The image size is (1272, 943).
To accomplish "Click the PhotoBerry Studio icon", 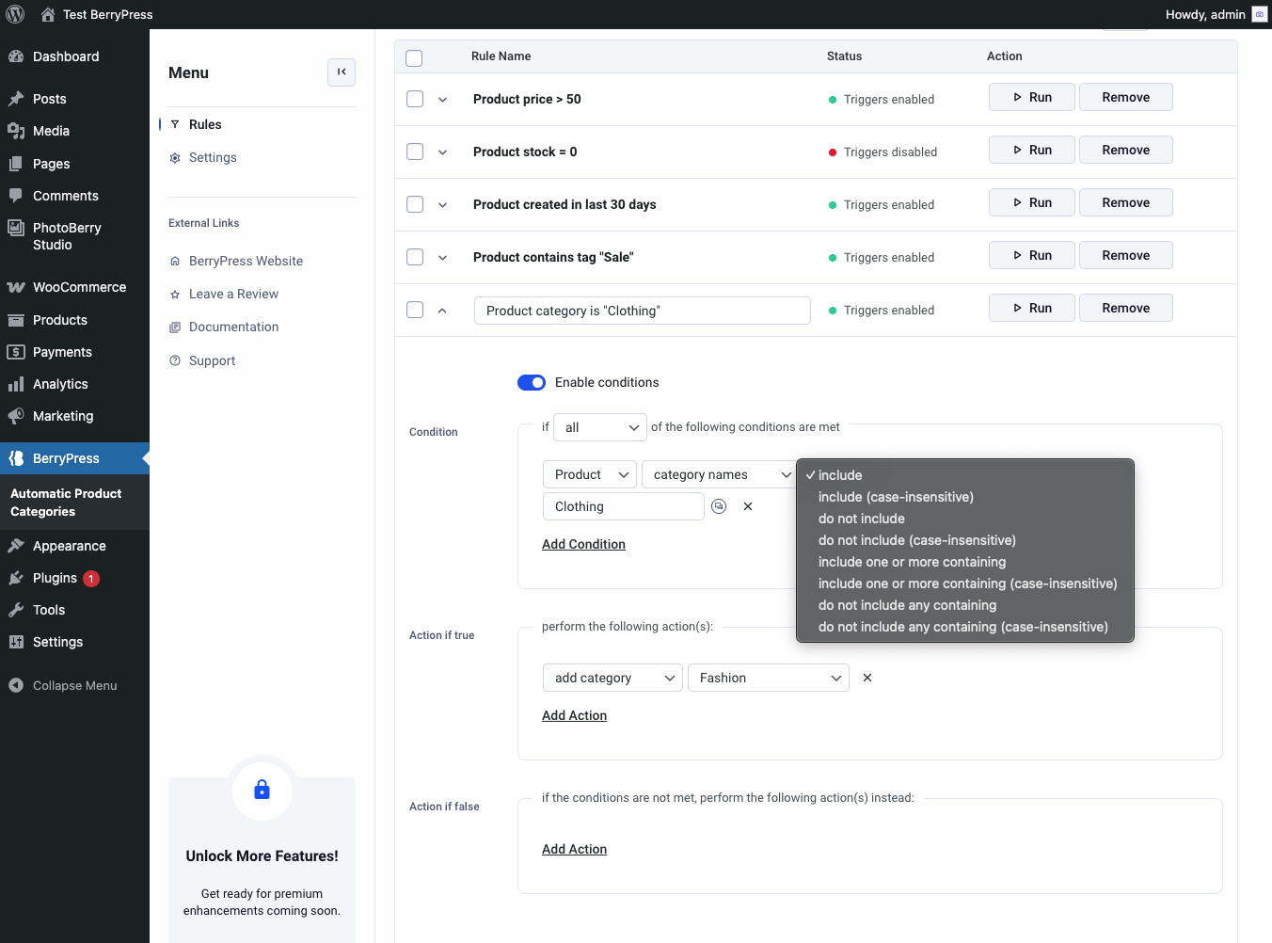I will coord(16,228).
